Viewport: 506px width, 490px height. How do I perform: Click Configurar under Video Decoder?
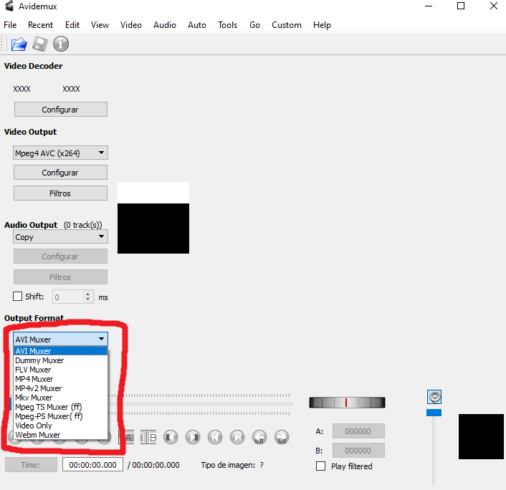(x=61, y=110)
